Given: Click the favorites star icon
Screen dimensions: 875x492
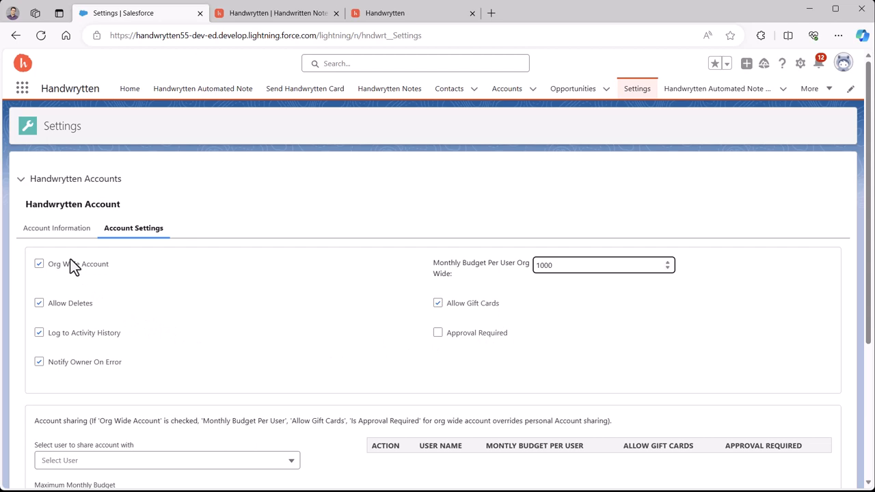Looking at the screenshot, I should (x=715, y=64).
